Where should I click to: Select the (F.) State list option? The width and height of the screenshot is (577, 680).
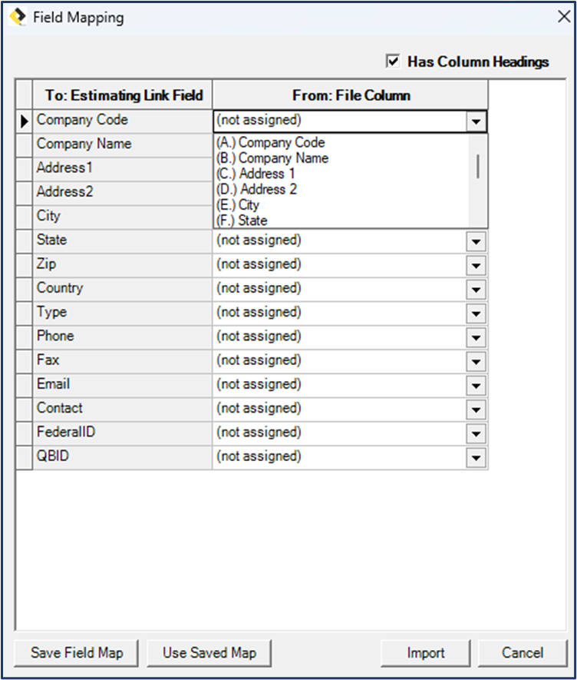(239, 221)
